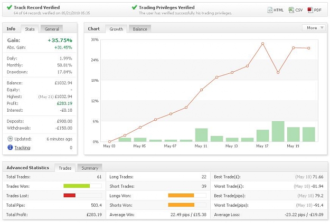The width and height of the screenshot is (330, 223).
Task: Click Best Trade(£) value 71.66
Action: [318, 177]
